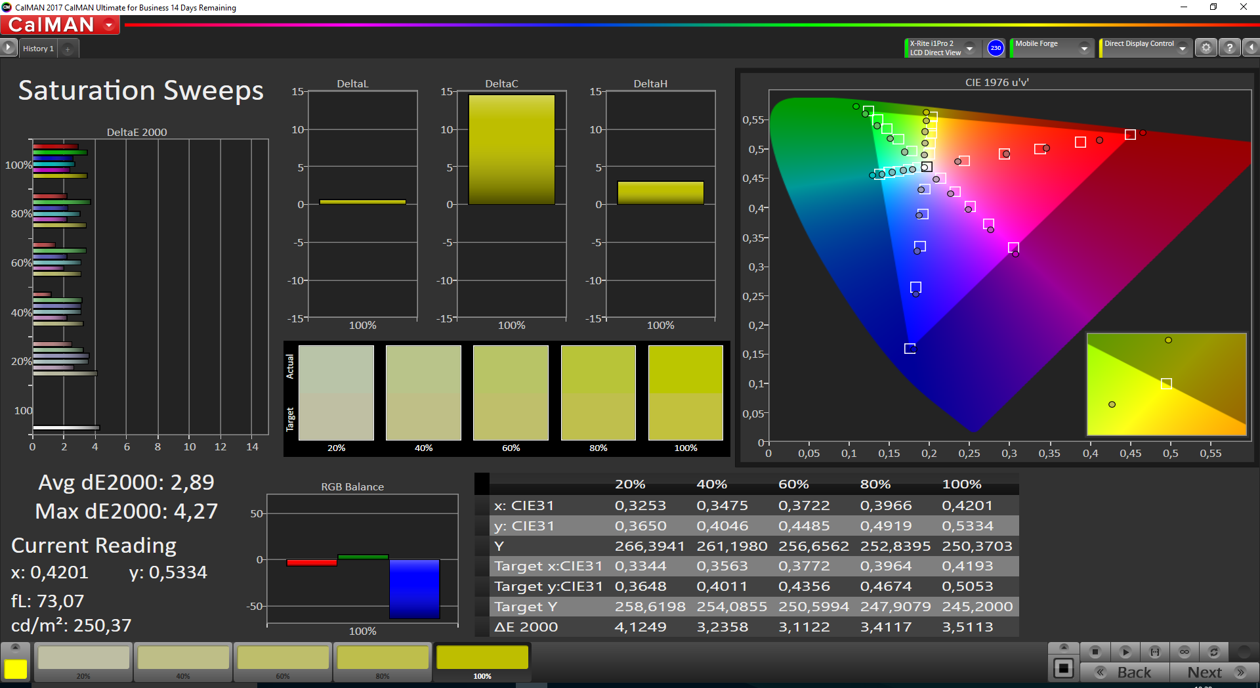Click the Saturation Sweeps page title
The width and height of the screenshot is (1260, 688).
[140, 91]
